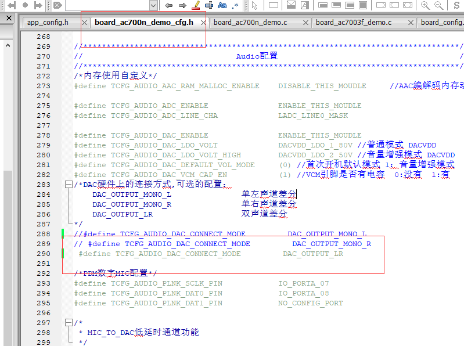The height and width of the screenshot is (346, 464).
Task: Click the Go Forward arrow icon
Action: tap(182, 5)
